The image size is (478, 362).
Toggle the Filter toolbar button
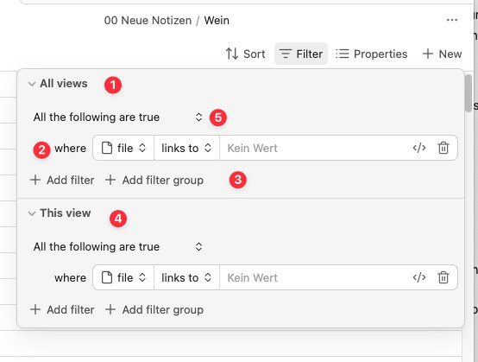coord(301,54)
